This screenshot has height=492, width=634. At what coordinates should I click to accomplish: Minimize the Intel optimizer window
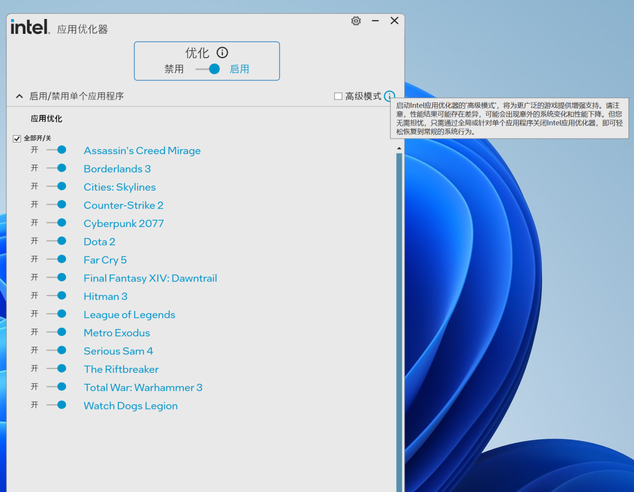pos(375,21)
